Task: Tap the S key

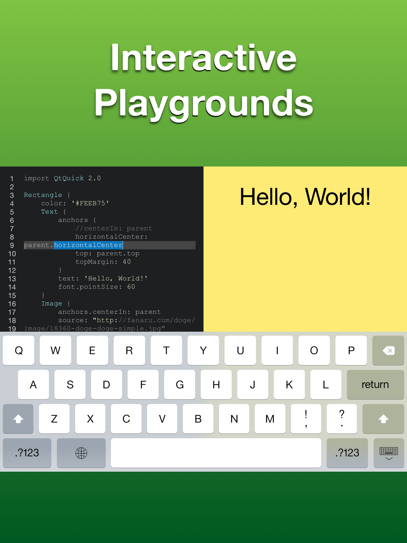Action: tap(70, 384)
